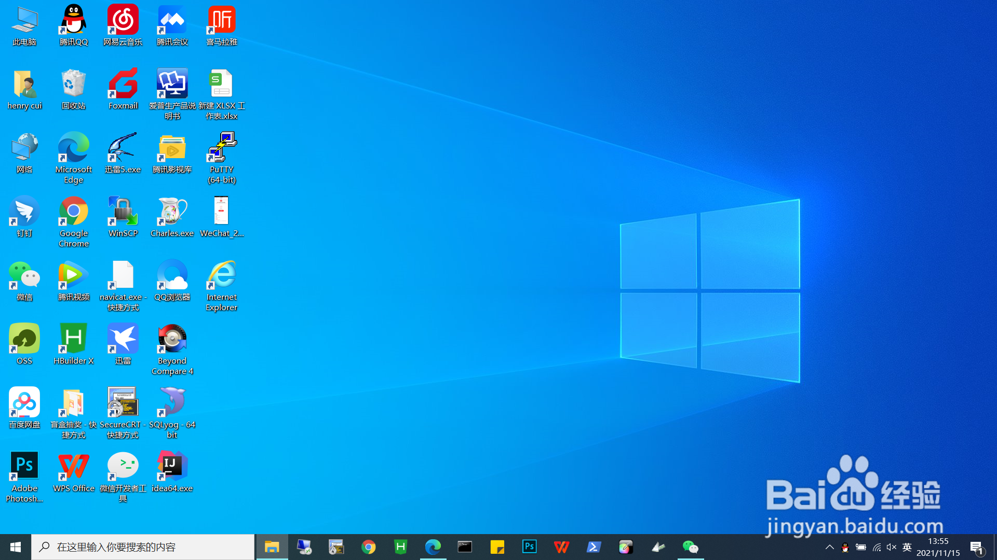Select the 迅雷5.exe shortcut
This screenshot has width=997, height=560.
pos(123,153)
